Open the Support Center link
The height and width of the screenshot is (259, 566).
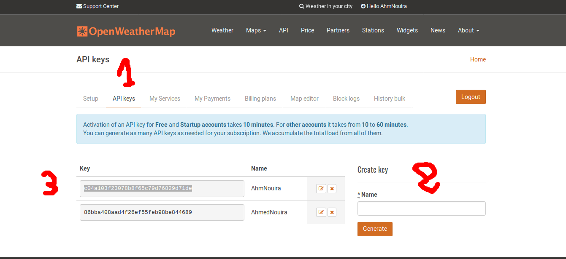click(97, 6)
